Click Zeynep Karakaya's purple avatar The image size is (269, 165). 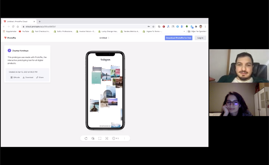(9, 51)
